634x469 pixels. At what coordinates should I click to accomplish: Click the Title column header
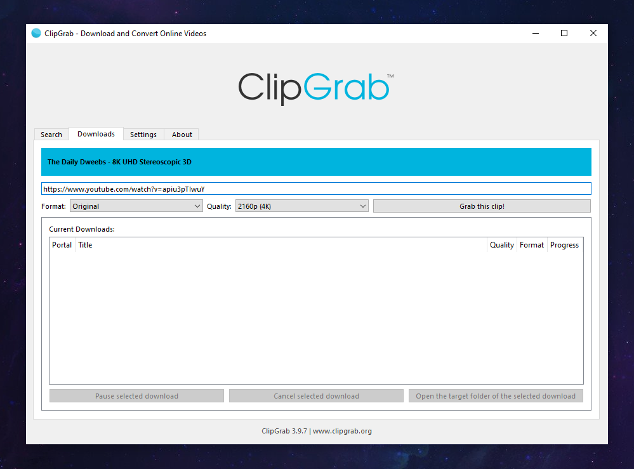point(281,245)
